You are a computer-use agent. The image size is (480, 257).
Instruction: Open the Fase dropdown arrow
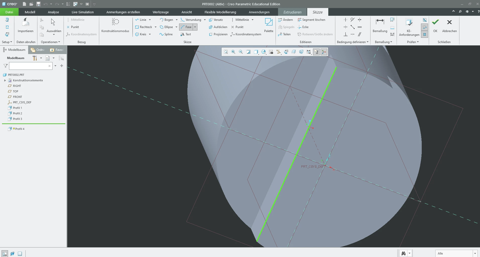click(195, 27)
